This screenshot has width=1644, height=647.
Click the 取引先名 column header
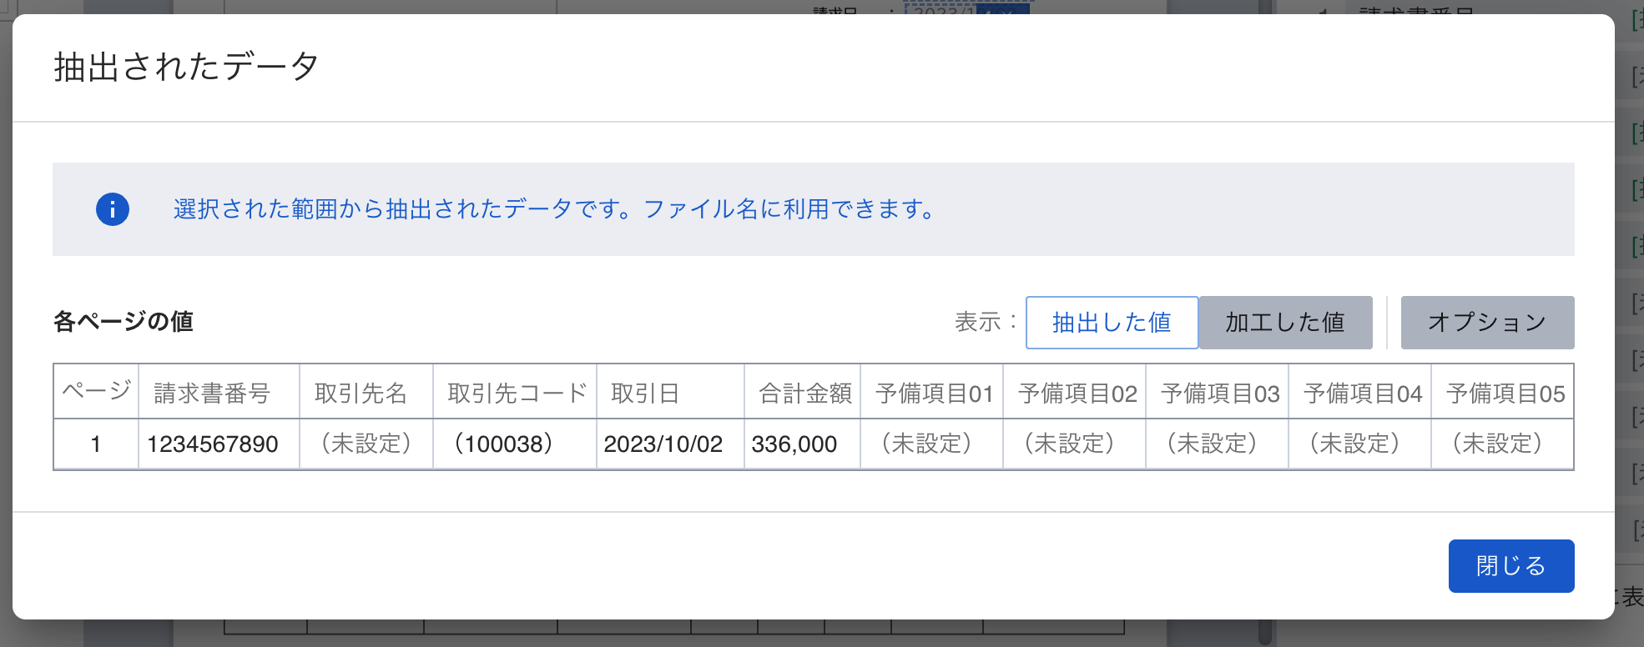point(361,393)
